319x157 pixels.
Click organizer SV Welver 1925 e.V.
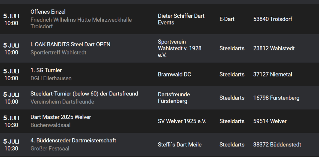pyautogui.click(x=182, y=121)
